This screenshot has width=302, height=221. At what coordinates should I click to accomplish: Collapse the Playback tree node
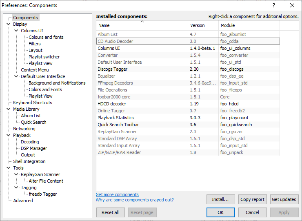pyautogui.click(x=8, y=135)
